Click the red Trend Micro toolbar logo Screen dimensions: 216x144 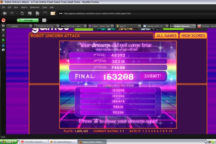[4, 20]
